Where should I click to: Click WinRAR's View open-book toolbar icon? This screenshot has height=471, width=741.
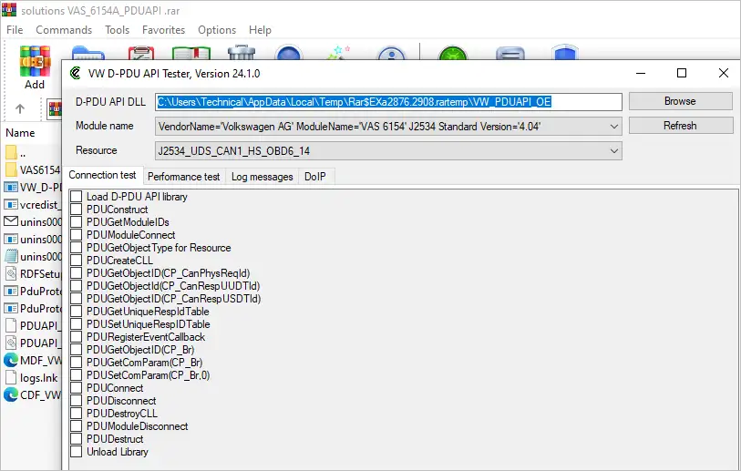(x=190, y=53)
